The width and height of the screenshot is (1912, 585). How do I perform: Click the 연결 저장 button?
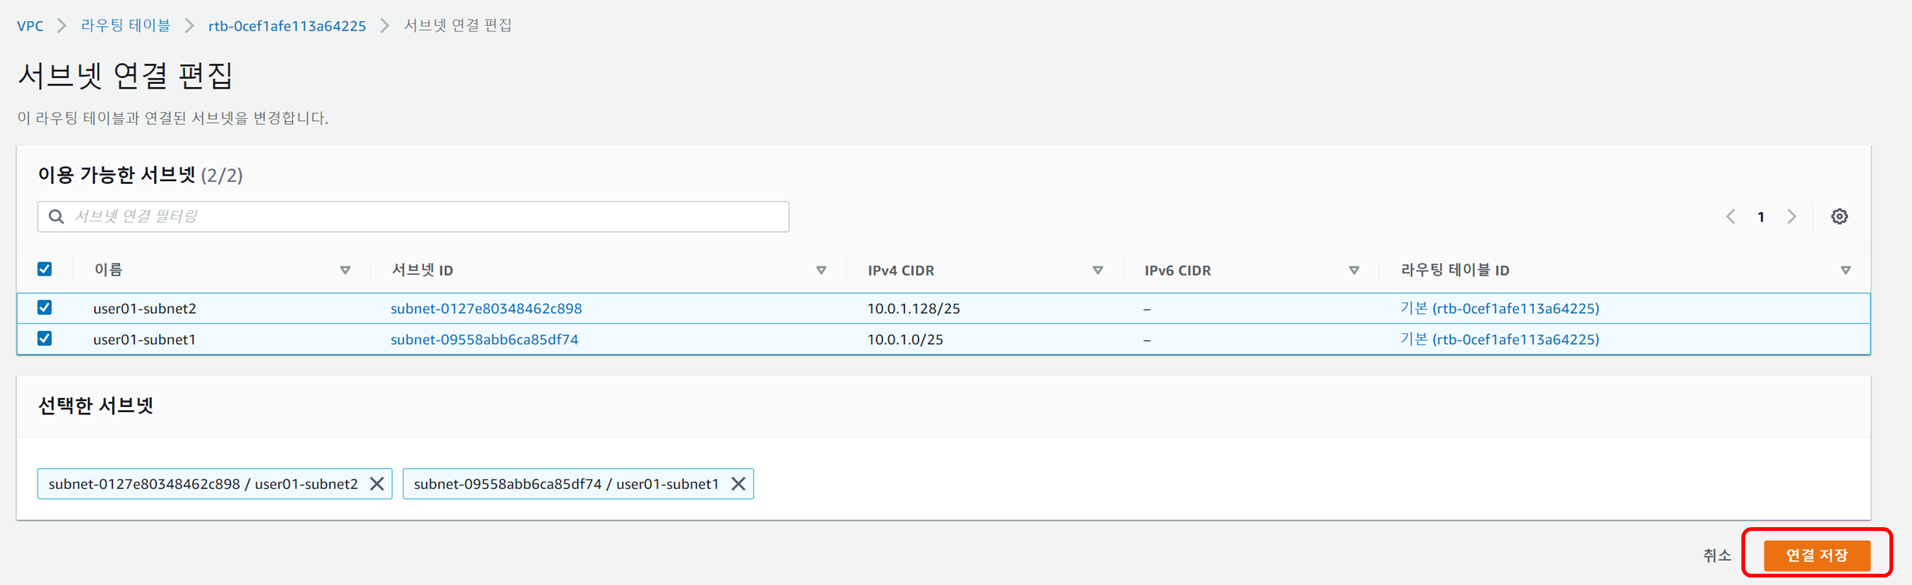(x=1817, y=555)
